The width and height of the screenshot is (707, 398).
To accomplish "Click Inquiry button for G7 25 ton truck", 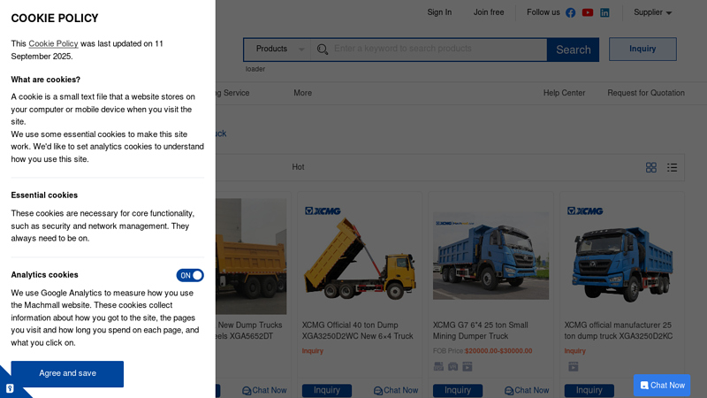I will pos(458,390).
